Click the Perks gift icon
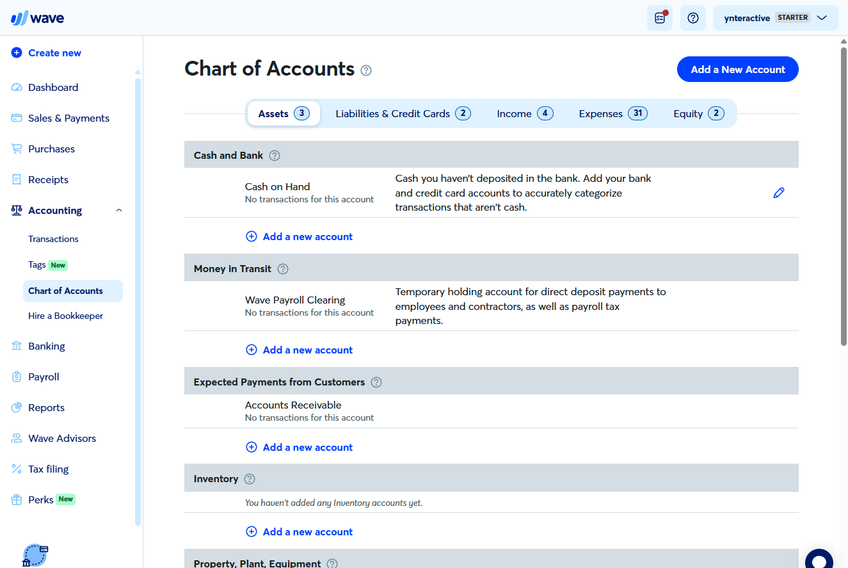This screenshot has height=568, width=848. pos(17,499)
